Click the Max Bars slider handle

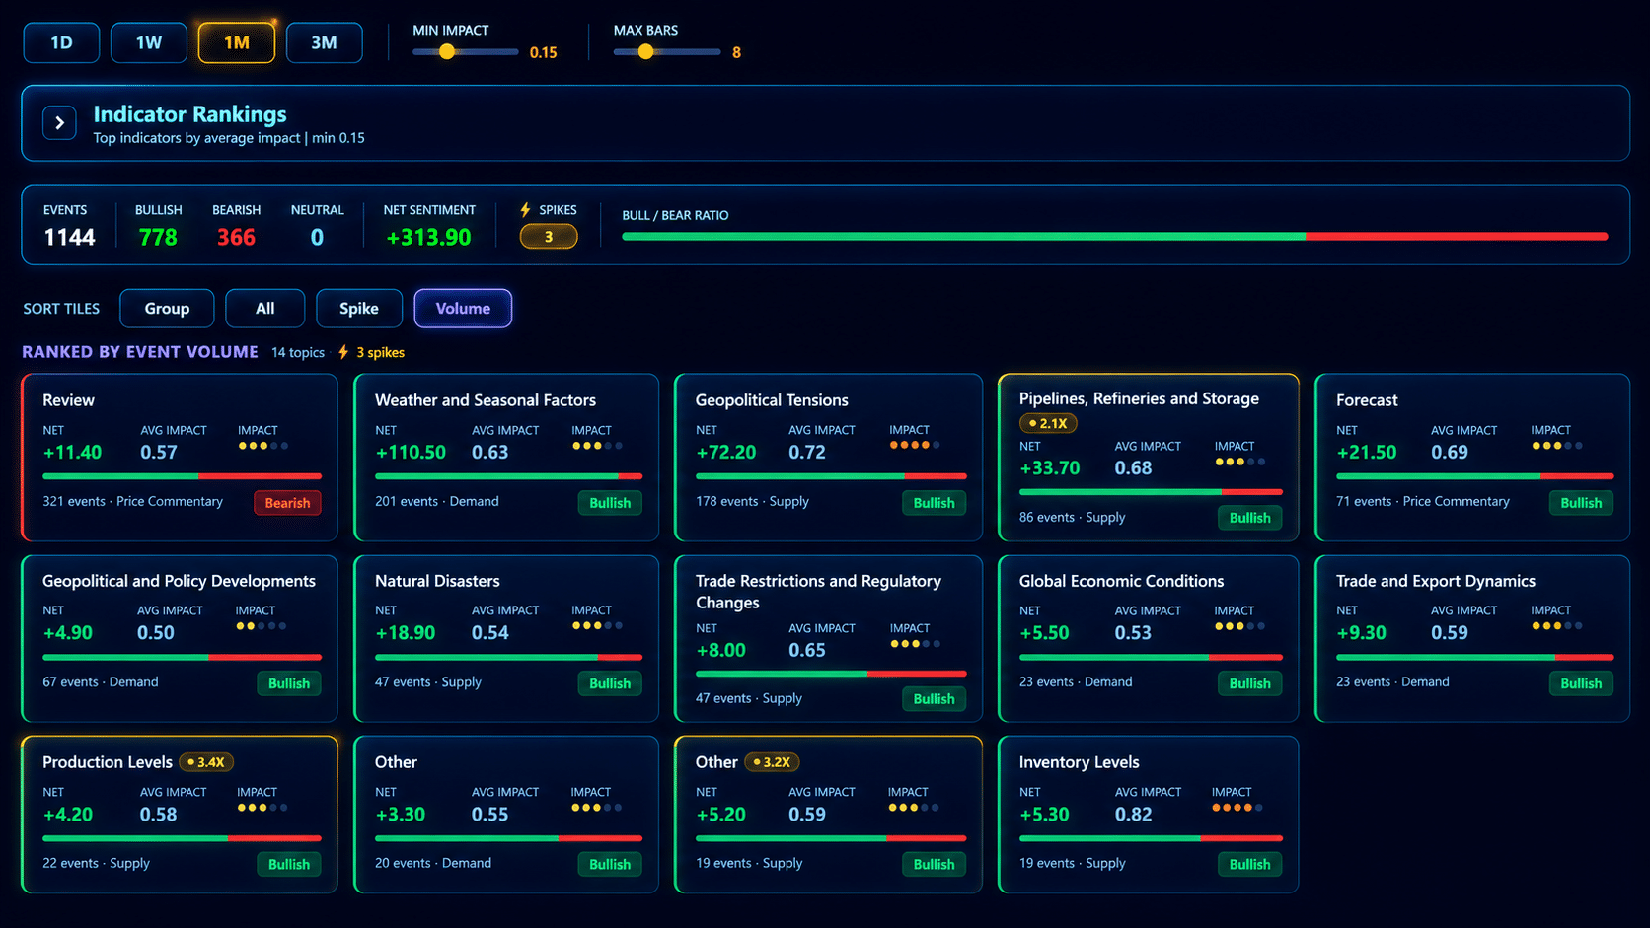coord(645,52)
